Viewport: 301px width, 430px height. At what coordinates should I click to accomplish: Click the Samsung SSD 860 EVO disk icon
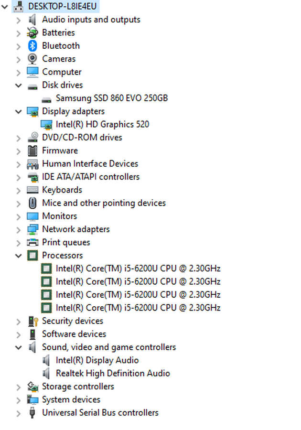46,98
